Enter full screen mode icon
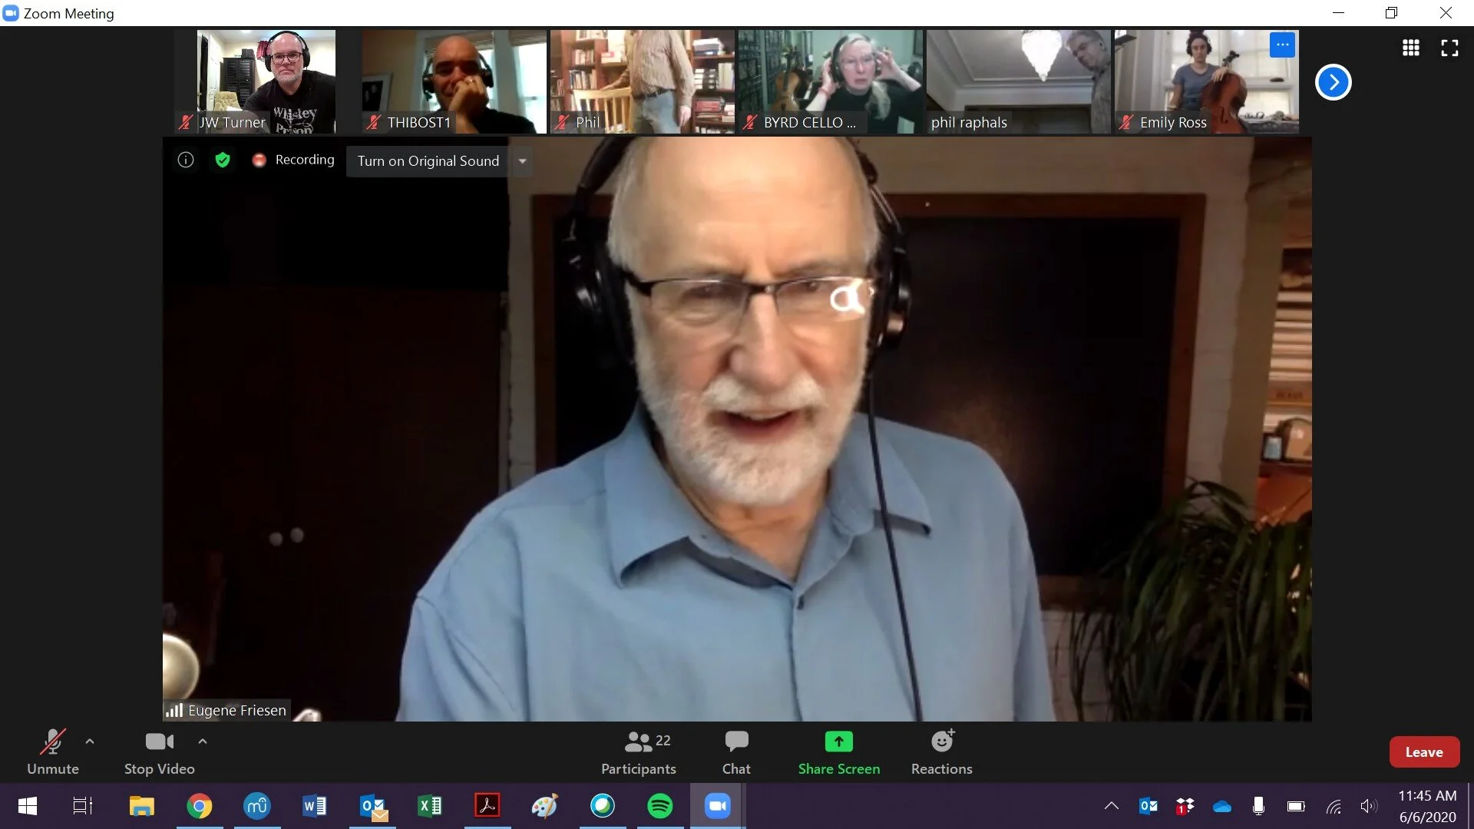Viewport: 1474px width, 829px height. [1449, 48]
